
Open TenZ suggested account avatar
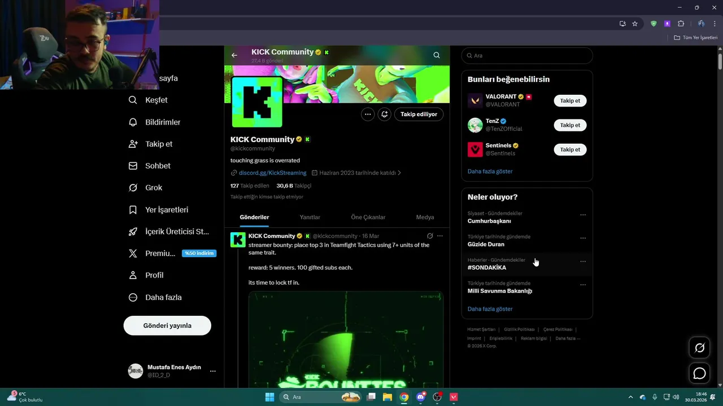click(x=475, y=125)
